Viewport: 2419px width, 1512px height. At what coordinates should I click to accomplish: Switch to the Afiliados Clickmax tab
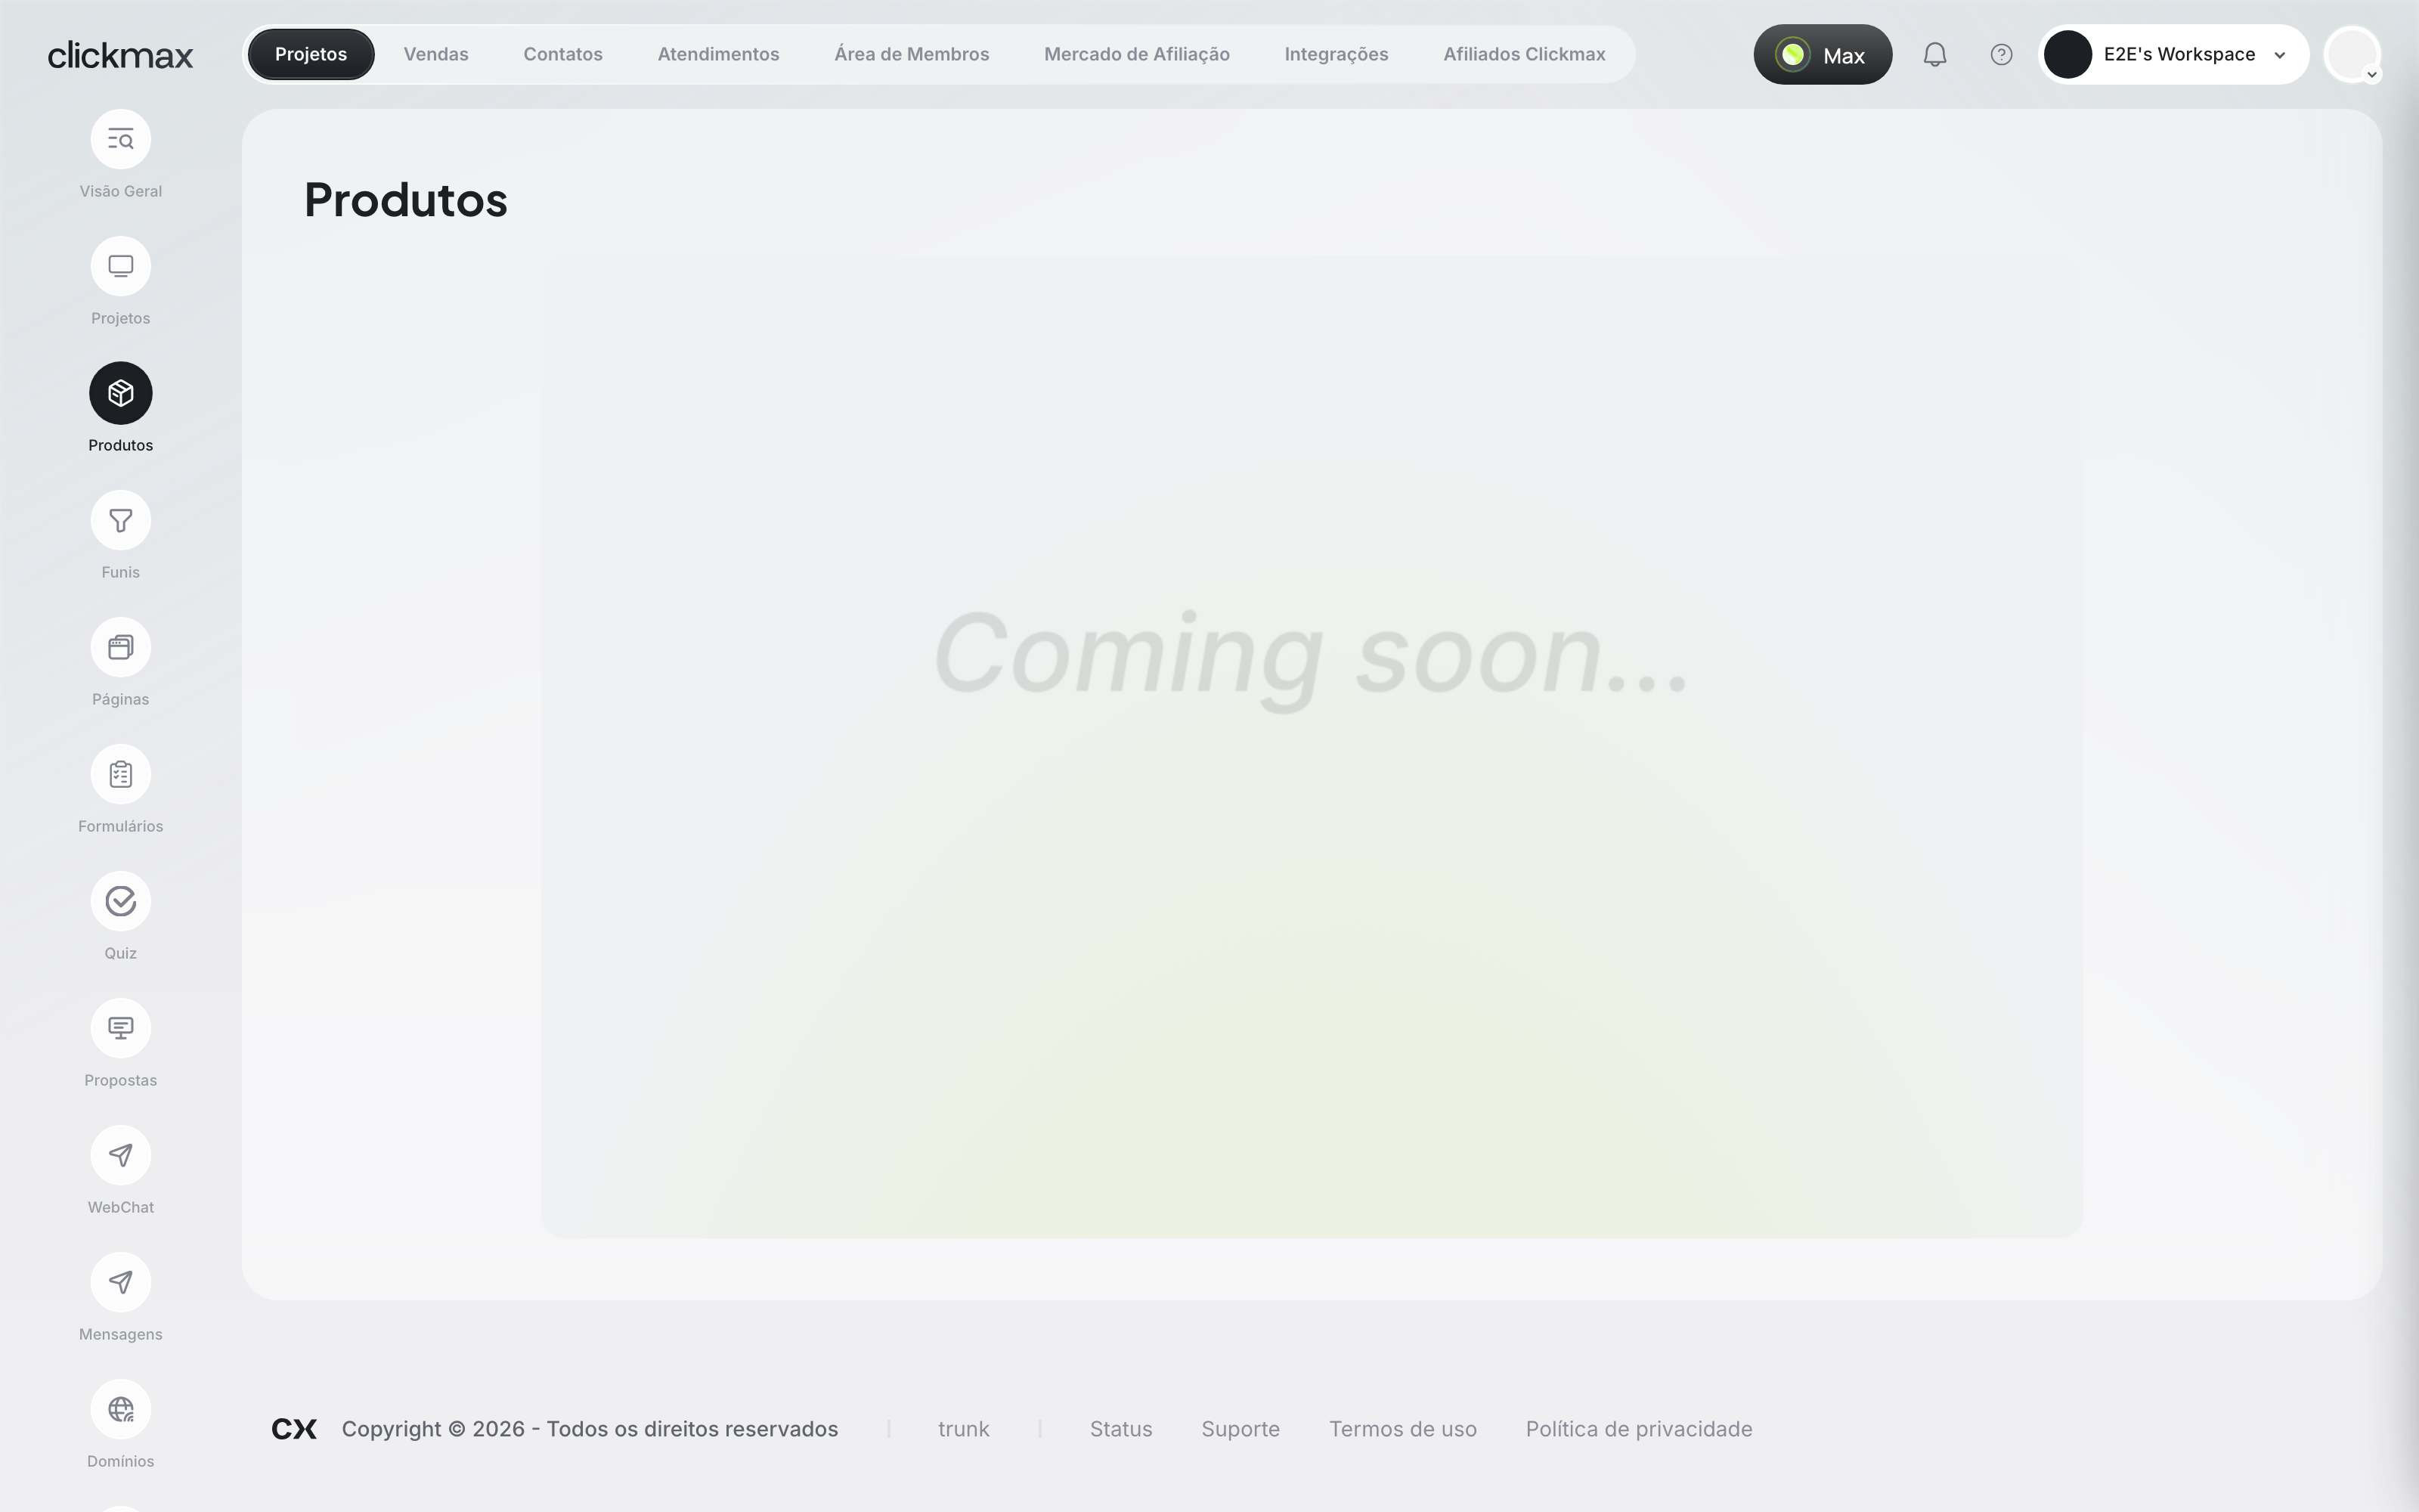tap(1525, 54)
